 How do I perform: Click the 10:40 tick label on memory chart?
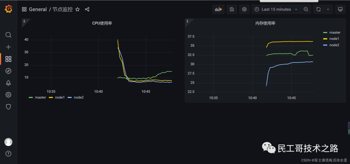252,98
